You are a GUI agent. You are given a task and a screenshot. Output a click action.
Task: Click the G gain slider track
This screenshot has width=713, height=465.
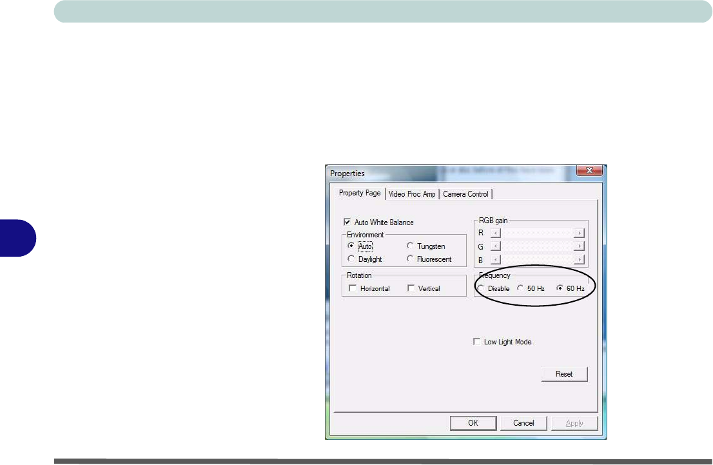click(x=537, y=246)
